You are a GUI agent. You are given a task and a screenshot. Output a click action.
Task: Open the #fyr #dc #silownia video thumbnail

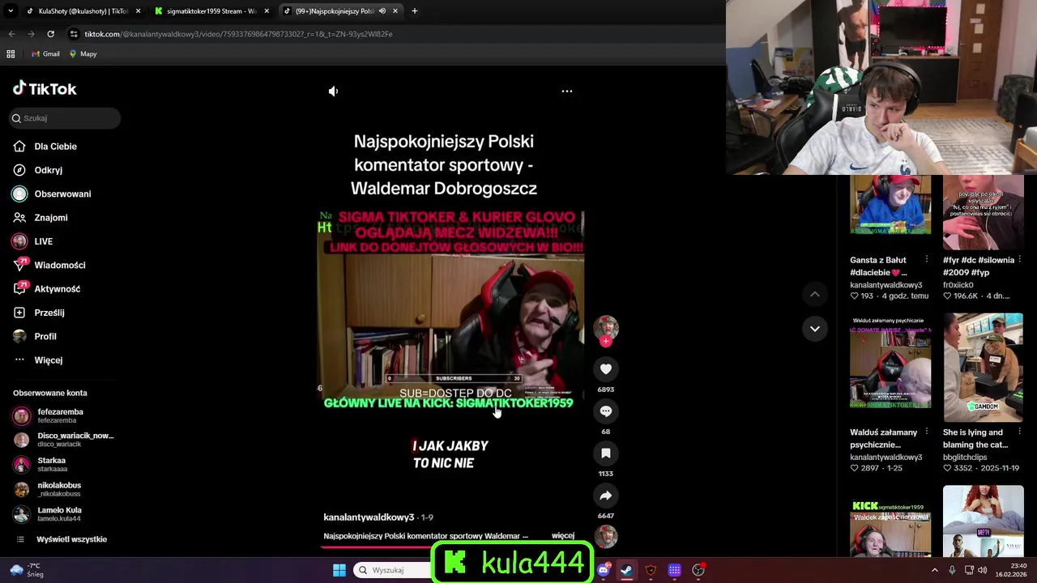tap(983, 212)
